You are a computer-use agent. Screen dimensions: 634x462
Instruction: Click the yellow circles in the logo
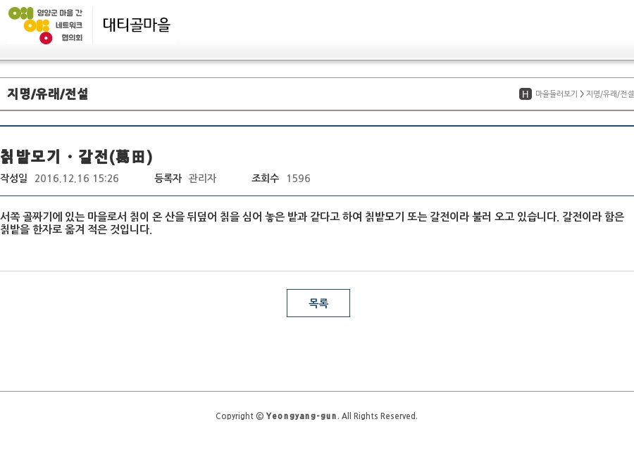[37, 26]
